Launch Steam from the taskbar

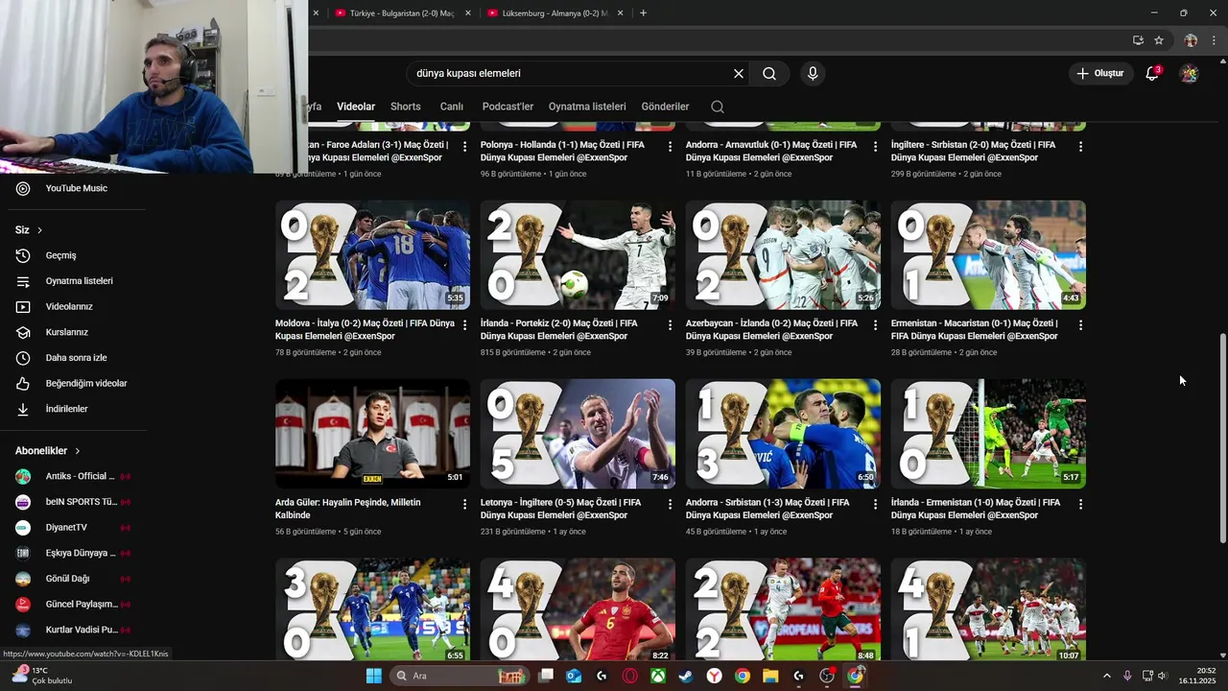[686, 676]
